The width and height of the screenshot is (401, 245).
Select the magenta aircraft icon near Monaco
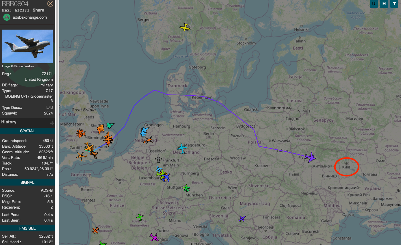click(x=154, y=237)
